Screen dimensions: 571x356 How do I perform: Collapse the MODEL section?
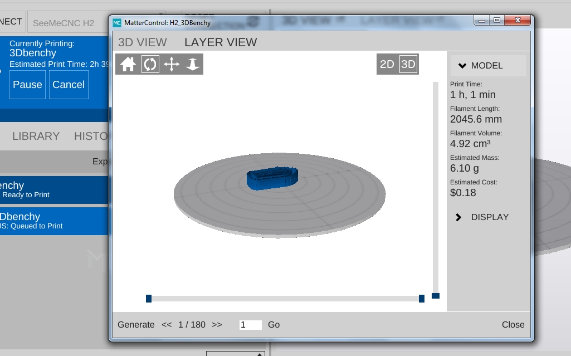click(x=488, y=66)
